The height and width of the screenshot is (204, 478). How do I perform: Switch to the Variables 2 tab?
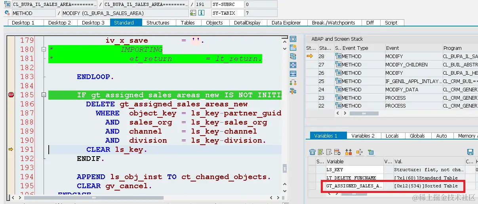pos(363,136)
